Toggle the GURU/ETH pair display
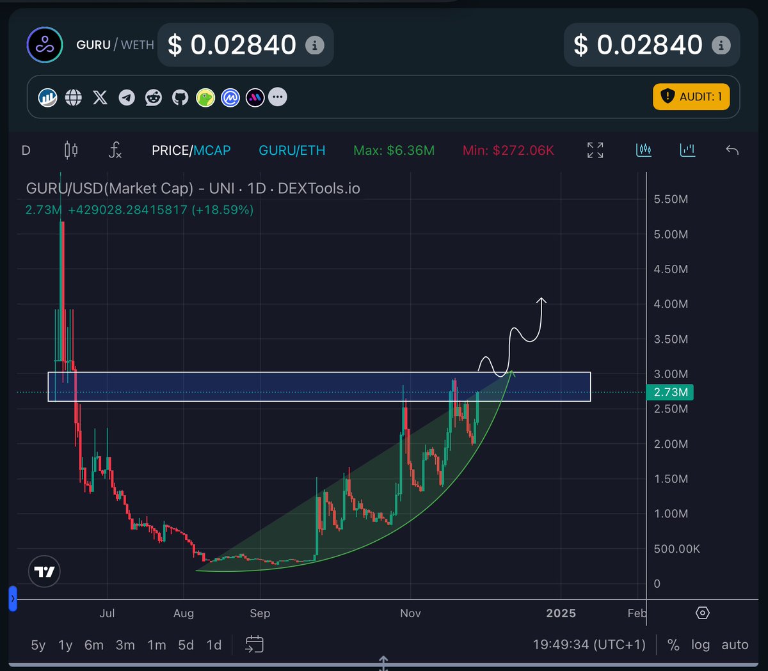The height and width of the screenshot is (671, 768). [x=292, y=150]
